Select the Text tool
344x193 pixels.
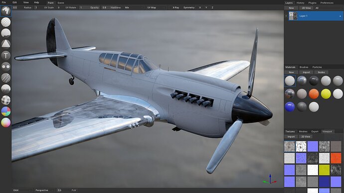tap(5, 55)
